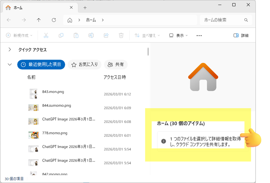Image resolution: width=270 pixels, height=183 pixels.
Task: Click the Share icon in toolbar
Action: pos(106,35)
